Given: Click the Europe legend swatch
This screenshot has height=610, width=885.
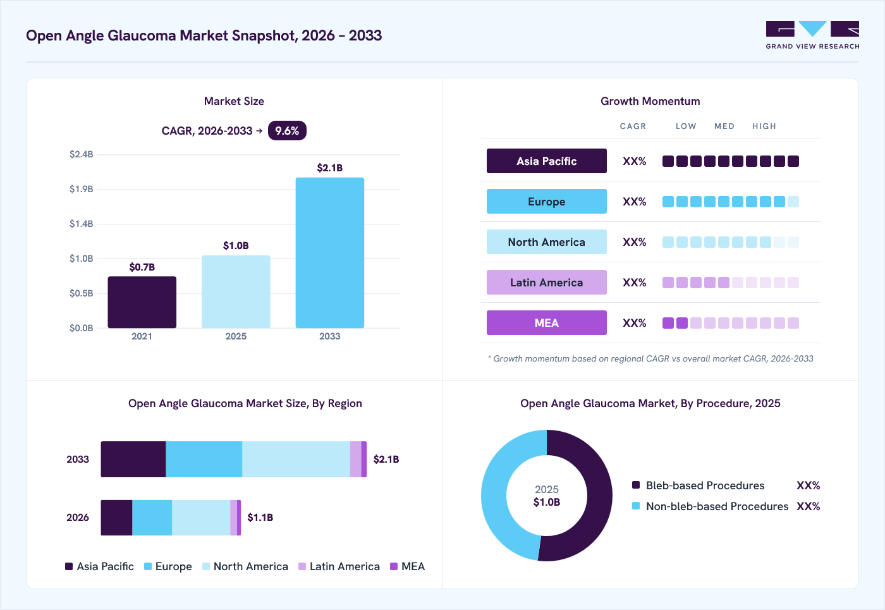Looking at the screenshot, I should [x=148, y=566].
